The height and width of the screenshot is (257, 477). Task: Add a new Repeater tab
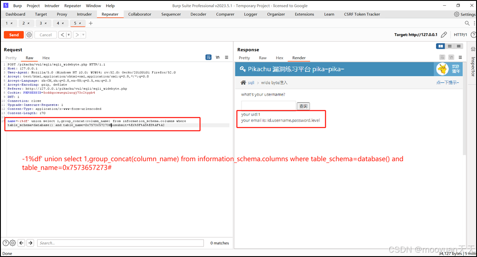tap(91, 23)
